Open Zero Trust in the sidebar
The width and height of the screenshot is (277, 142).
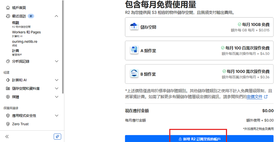(x=20, y=124)
